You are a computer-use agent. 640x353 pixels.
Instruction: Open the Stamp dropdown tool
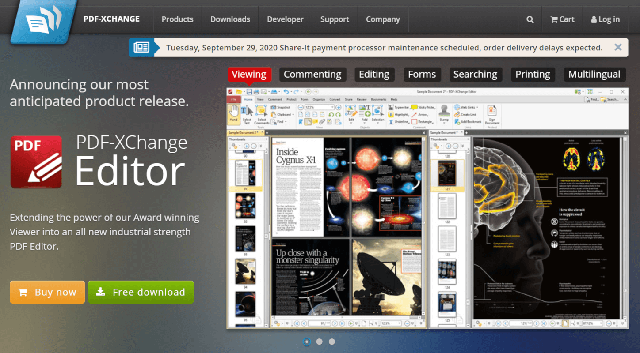(x=444, y=113)
